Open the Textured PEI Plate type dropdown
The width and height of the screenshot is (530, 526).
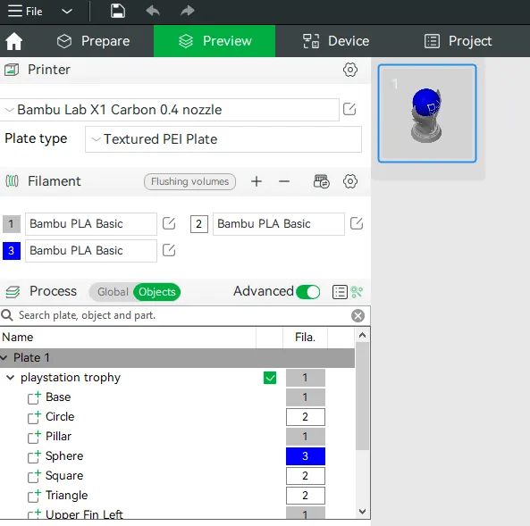223,139
